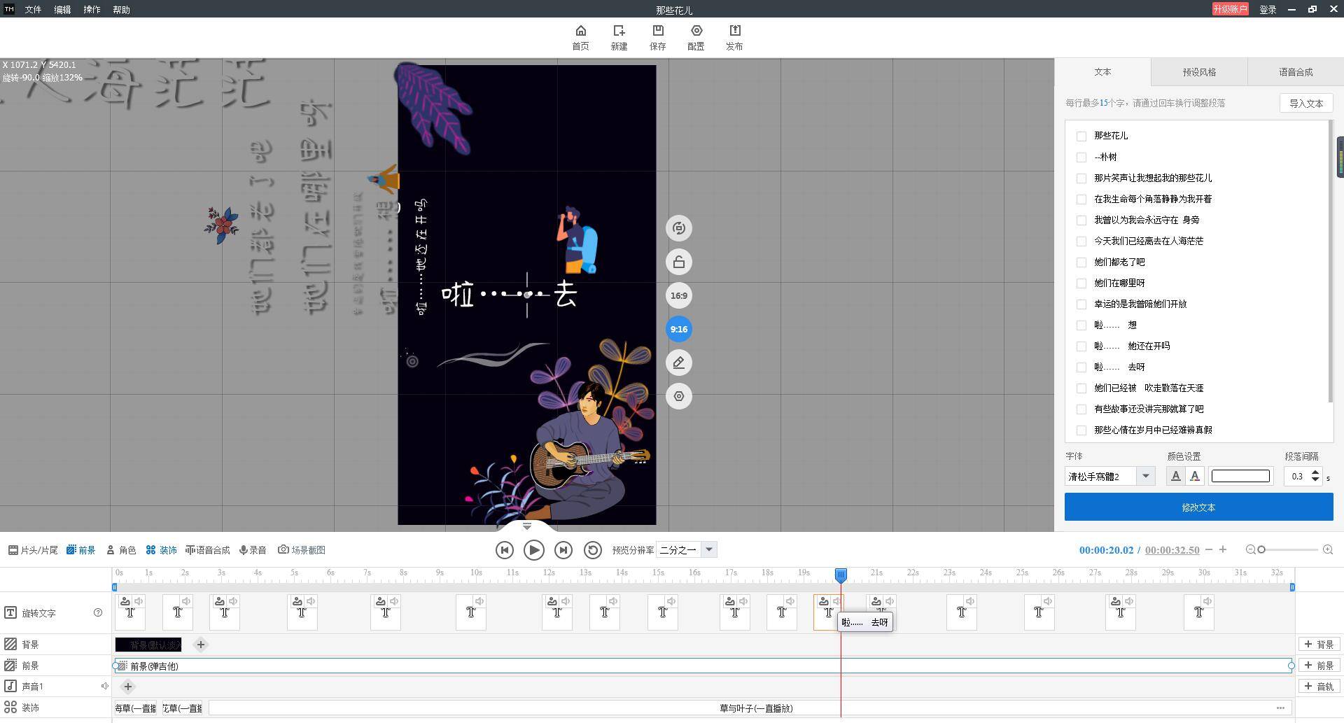Increase total duration plus button
The image size is (1344, 723).
click(1223, 549)
